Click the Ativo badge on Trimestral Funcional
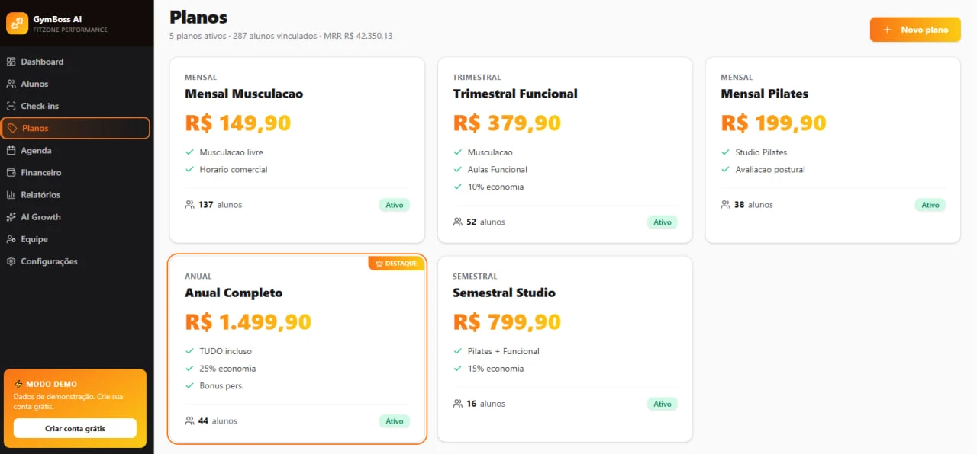The image size is (977, 454). pyautogui.click(x=663, y=222)
